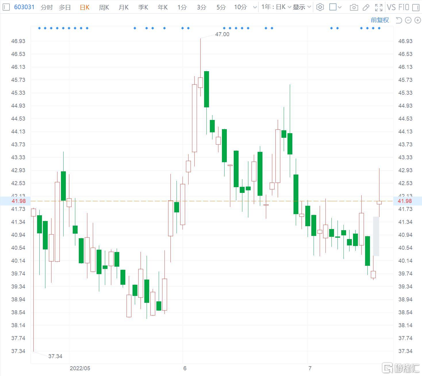Click the 46.93 left axis label

18,41
